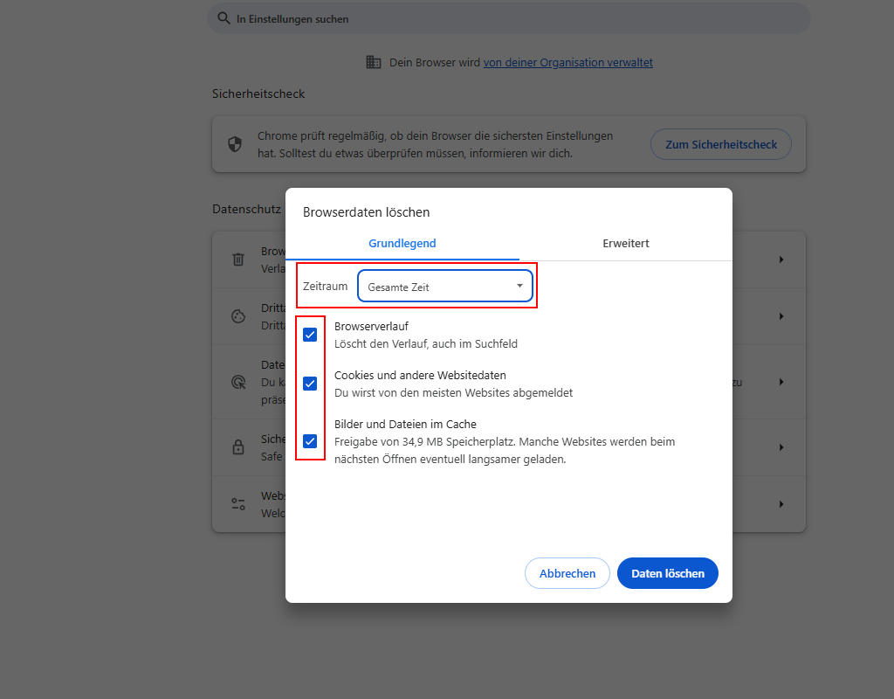Click the cursor-with-magnifier privacy guide icon
The image size is (894, 699).
coord(238,382)
